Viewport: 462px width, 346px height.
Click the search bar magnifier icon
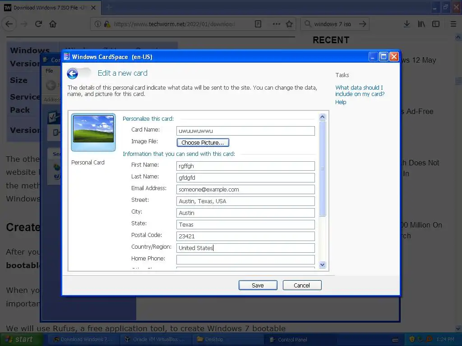pyautogui.click(x=308, y=23)
